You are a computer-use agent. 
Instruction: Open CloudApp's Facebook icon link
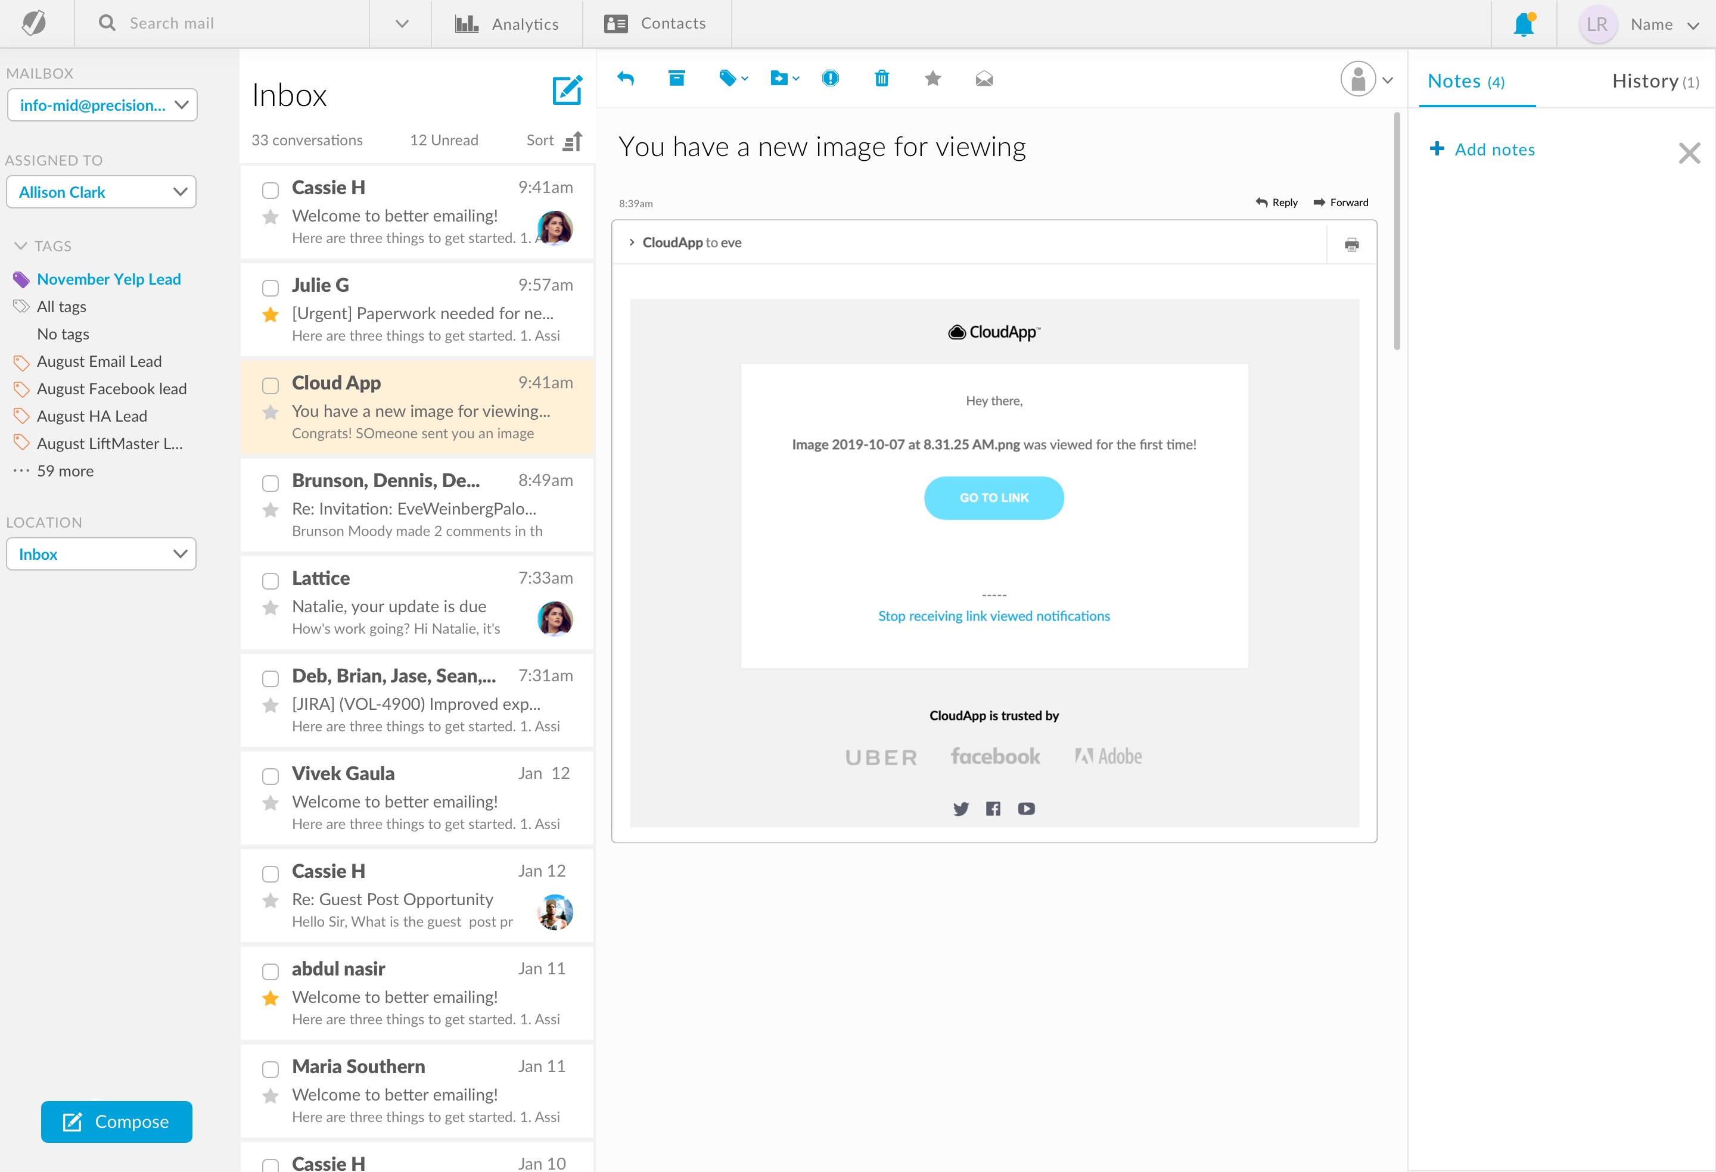pos(993,809)
